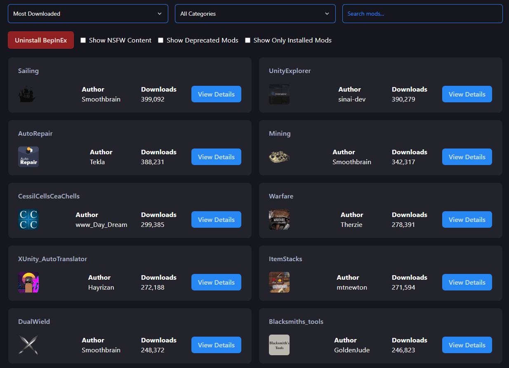Click the 278,391 downloads count

point(403,225)
